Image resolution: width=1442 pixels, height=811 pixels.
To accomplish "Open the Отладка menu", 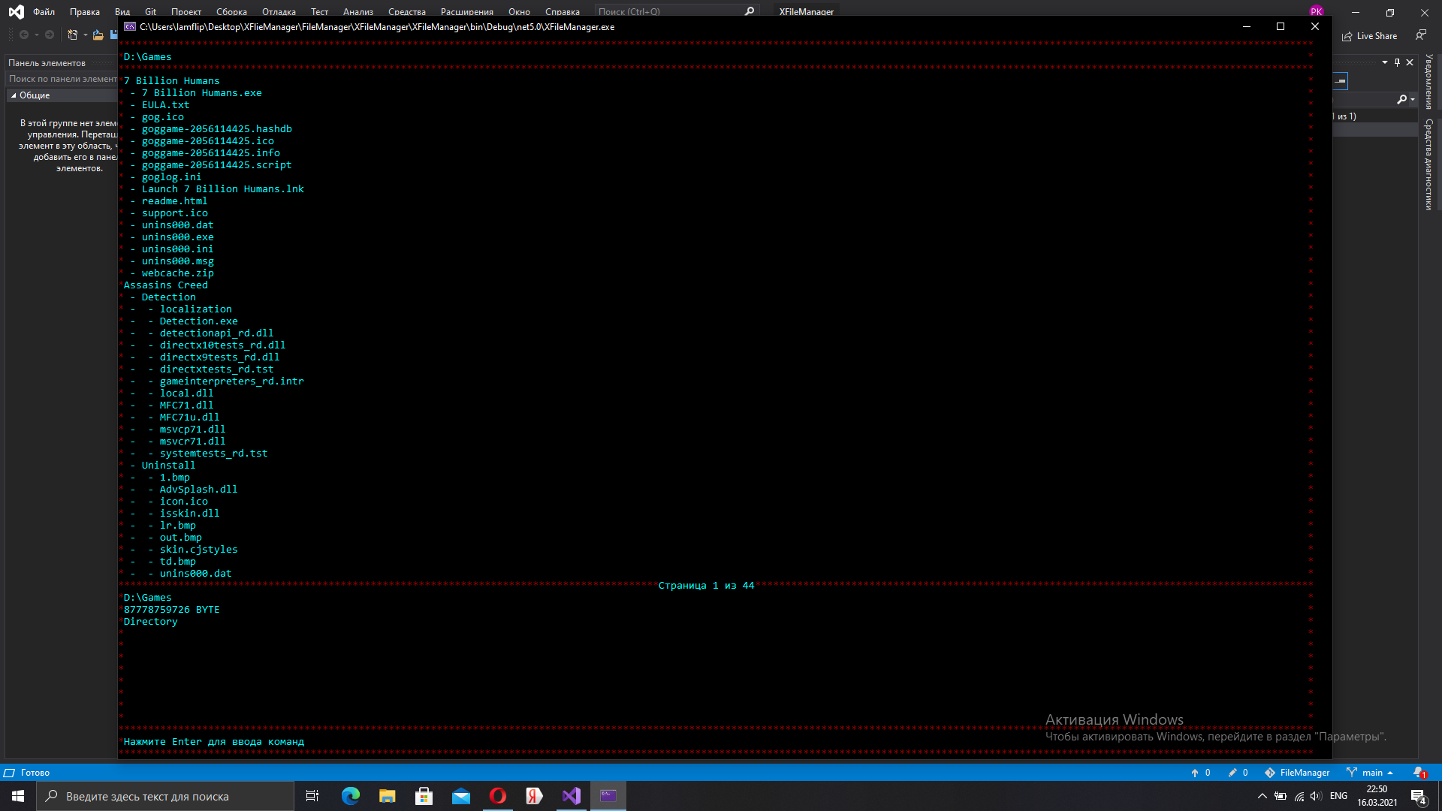I will (279, 11).
